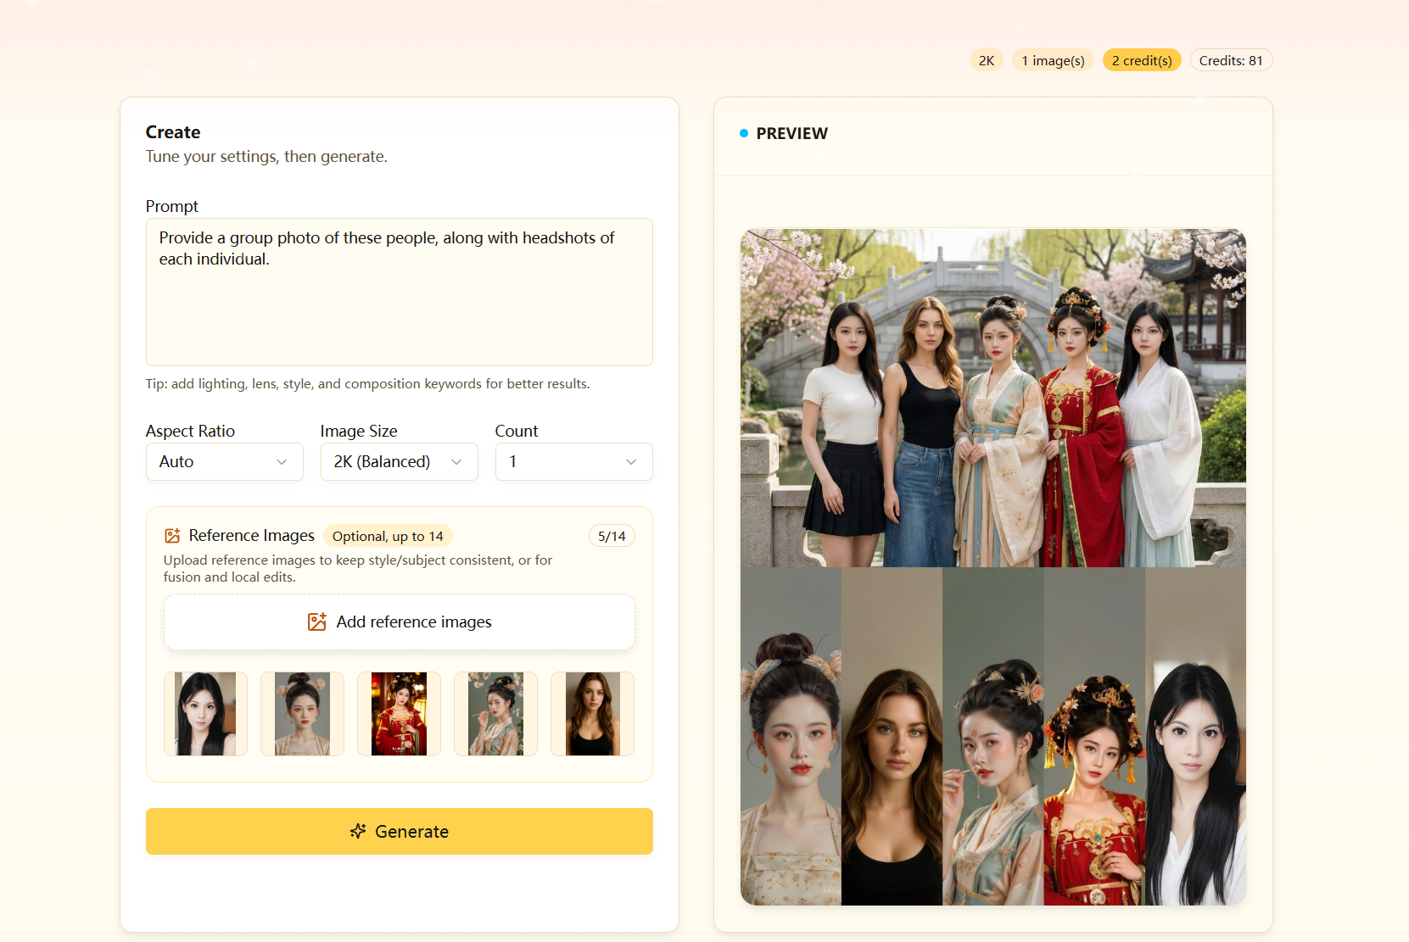The image size is (1409, 942).
Task: Expand the Count dropdown
Action: pos(573,461)
